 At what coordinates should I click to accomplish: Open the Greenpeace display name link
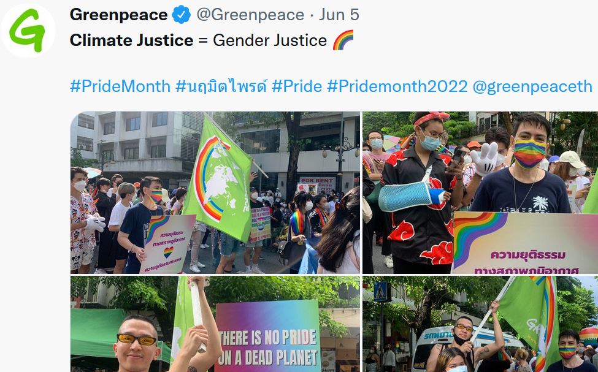[118, 15]
